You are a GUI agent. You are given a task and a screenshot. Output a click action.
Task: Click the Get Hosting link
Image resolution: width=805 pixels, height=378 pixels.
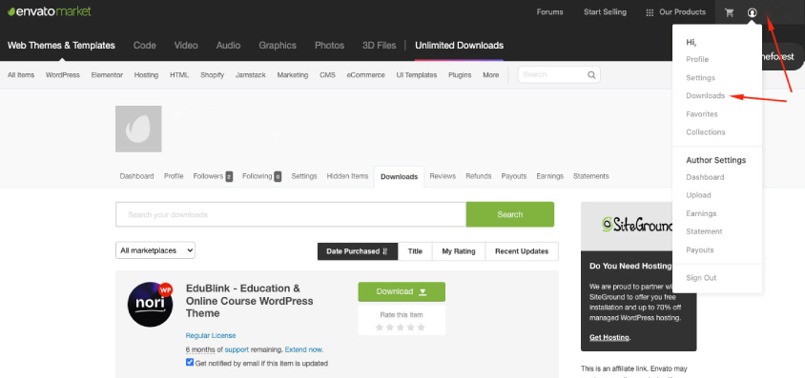pos(609,338)
